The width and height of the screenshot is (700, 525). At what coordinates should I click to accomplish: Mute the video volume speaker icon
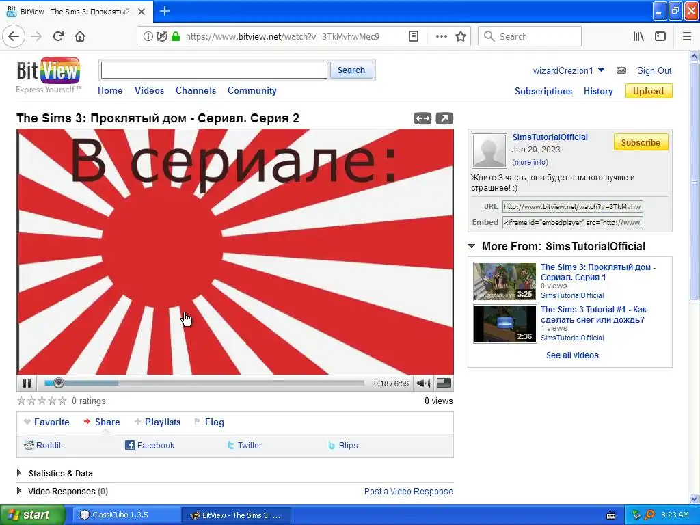422,383
